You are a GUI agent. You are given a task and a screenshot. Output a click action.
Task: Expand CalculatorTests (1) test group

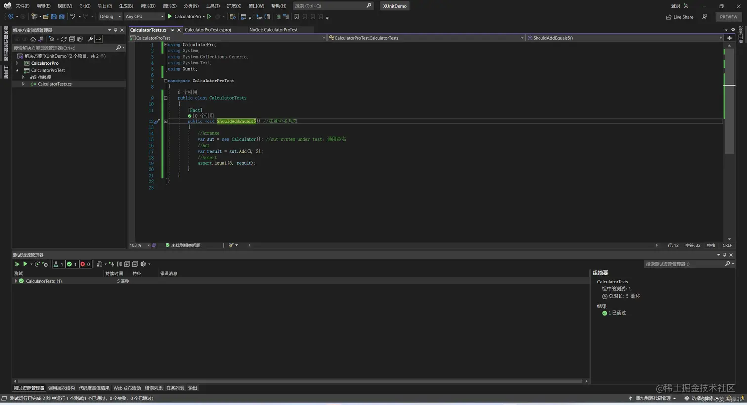(16, 281)
